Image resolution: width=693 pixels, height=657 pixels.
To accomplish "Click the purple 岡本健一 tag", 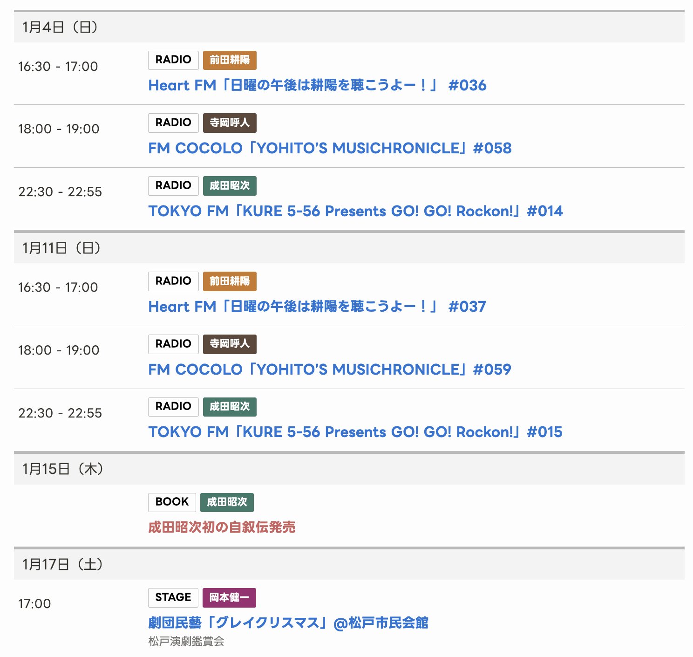I will pyautogui.click(x=229, y=597).
